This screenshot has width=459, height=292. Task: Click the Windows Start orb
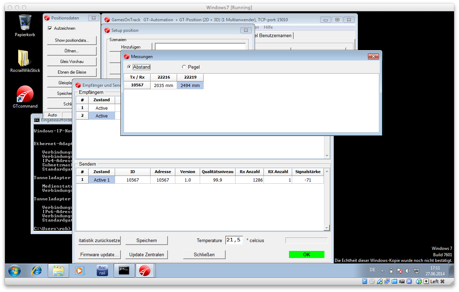(15, 271)
